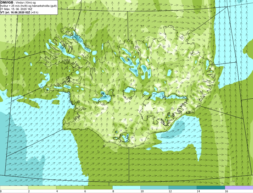Click the 12–14 m/s teal legend swatch
Viewport: 253px width, 193px height.
tap(183, 187)
